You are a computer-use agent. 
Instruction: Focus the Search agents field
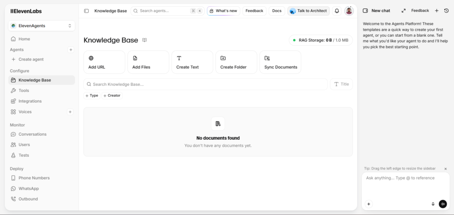(168, 11)
